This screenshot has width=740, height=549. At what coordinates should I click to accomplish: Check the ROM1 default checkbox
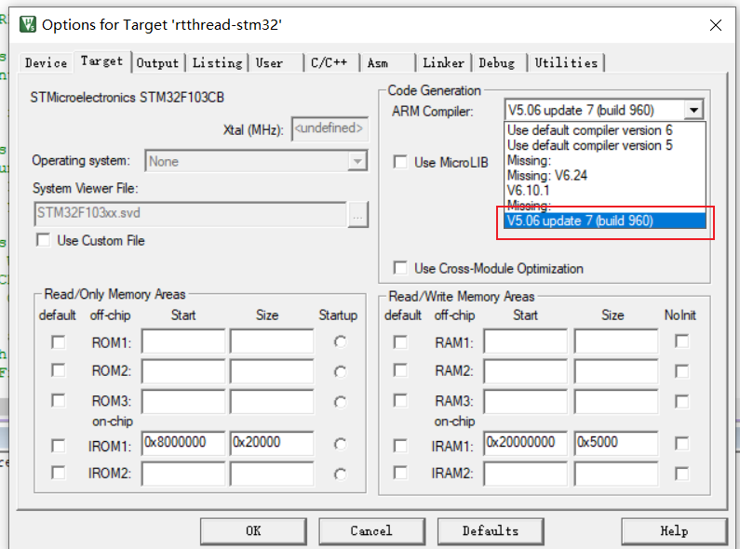click(58, 341)
